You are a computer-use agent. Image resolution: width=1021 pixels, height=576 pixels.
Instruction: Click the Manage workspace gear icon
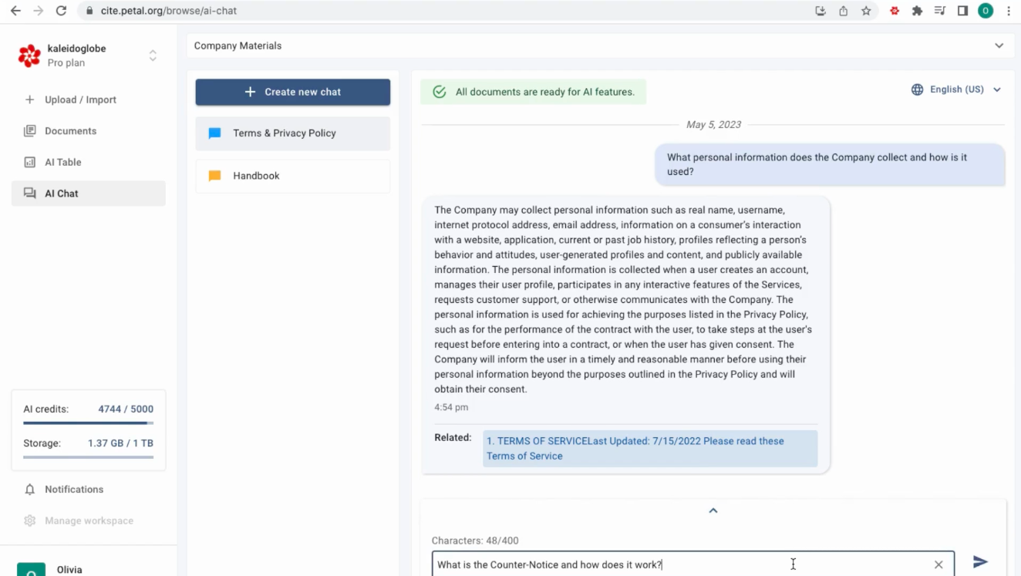[x=29, y=520]
